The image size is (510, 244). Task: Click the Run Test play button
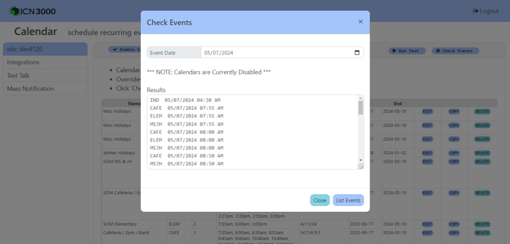[407, 51]
